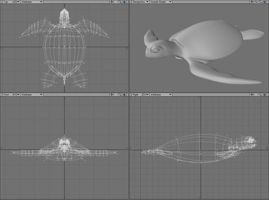This screenshot has height=200, width=269.
Task: Open the Perspective view type dropdown
Action: tap(141, 2)
